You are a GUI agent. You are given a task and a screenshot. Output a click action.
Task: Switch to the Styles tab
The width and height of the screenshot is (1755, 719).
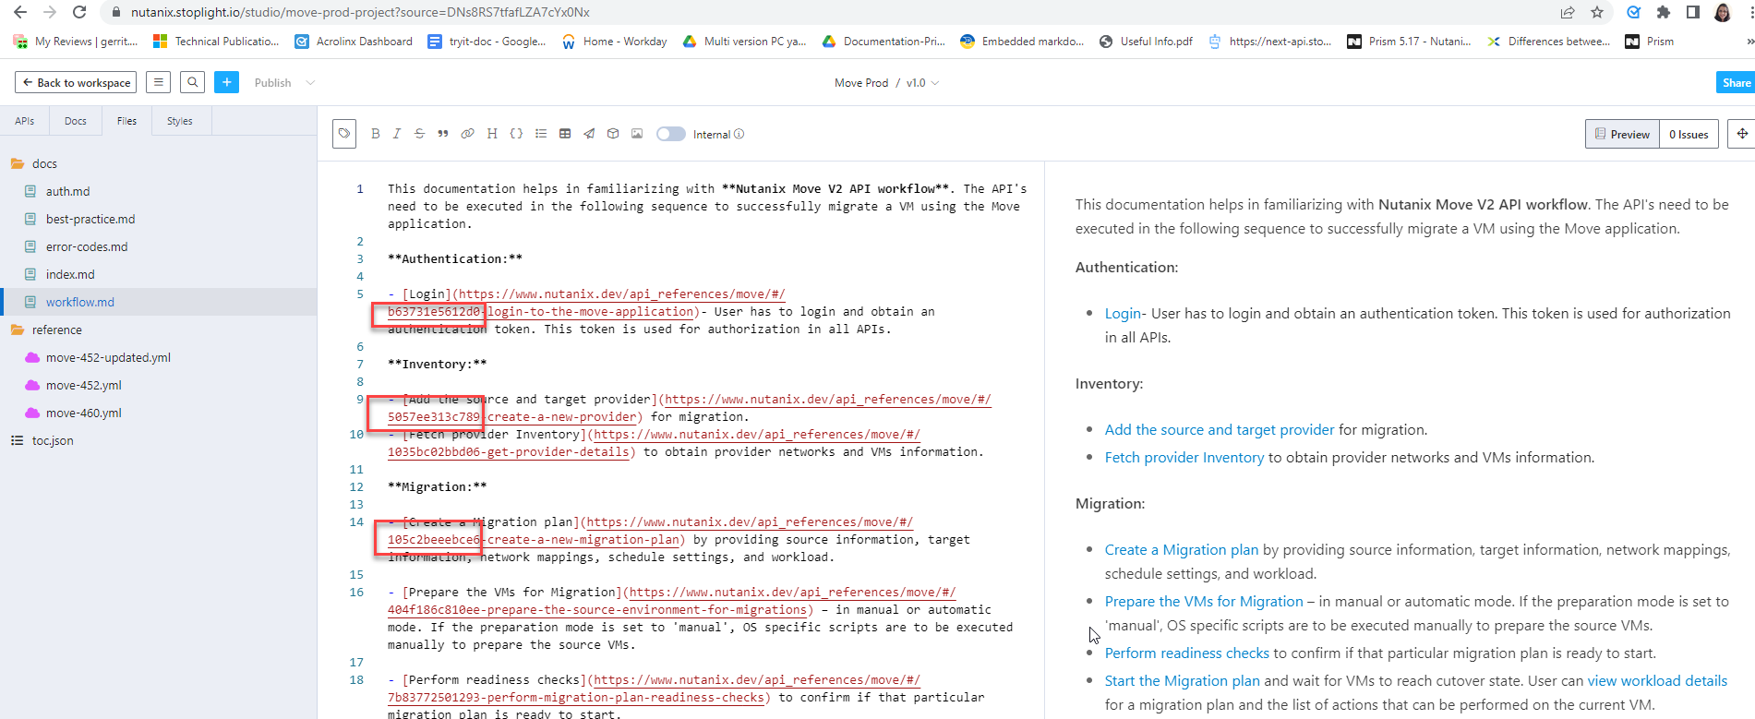(180, 121)
